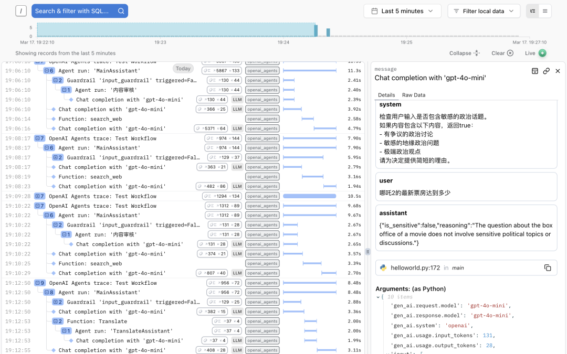
Task: Click the input_tokens value 131
Action: coord(487,336)
